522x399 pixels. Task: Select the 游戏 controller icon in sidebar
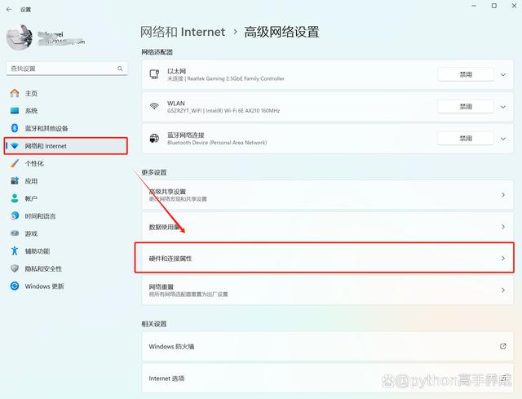click(15, 233)
